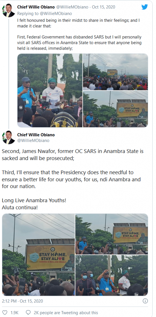
Task: Click the 'Chief Willie Obiano' name in the main tweet
Action: (36, 135)
